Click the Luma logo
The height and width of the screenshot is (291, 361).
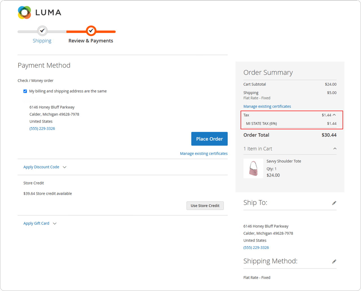coord(39,12)
